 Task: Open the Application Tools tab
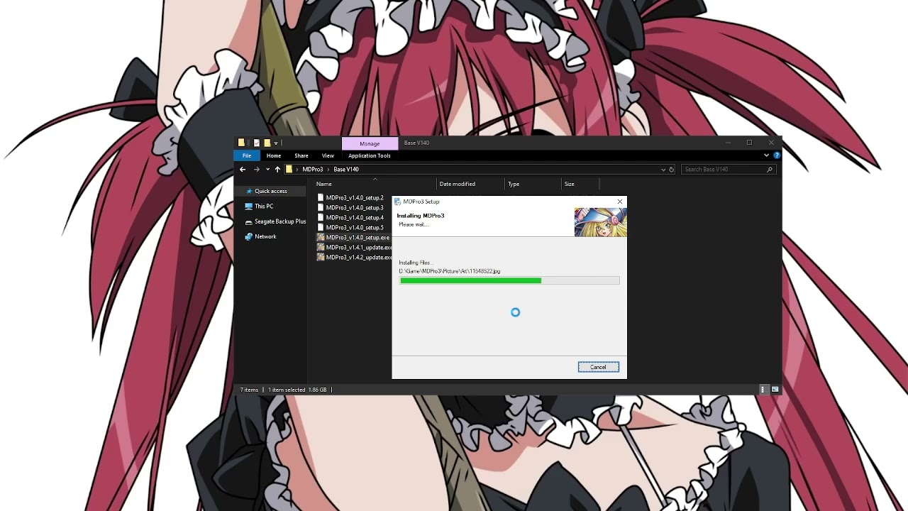pos(370,155)
